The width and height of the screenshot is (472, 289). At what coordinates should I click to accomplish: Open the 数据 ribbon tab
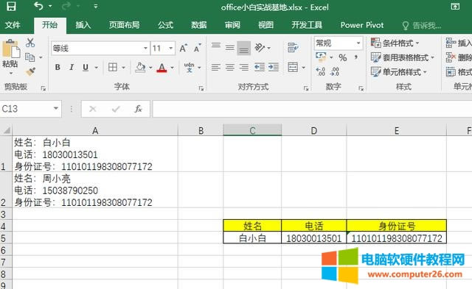click(x=198, y=25)
